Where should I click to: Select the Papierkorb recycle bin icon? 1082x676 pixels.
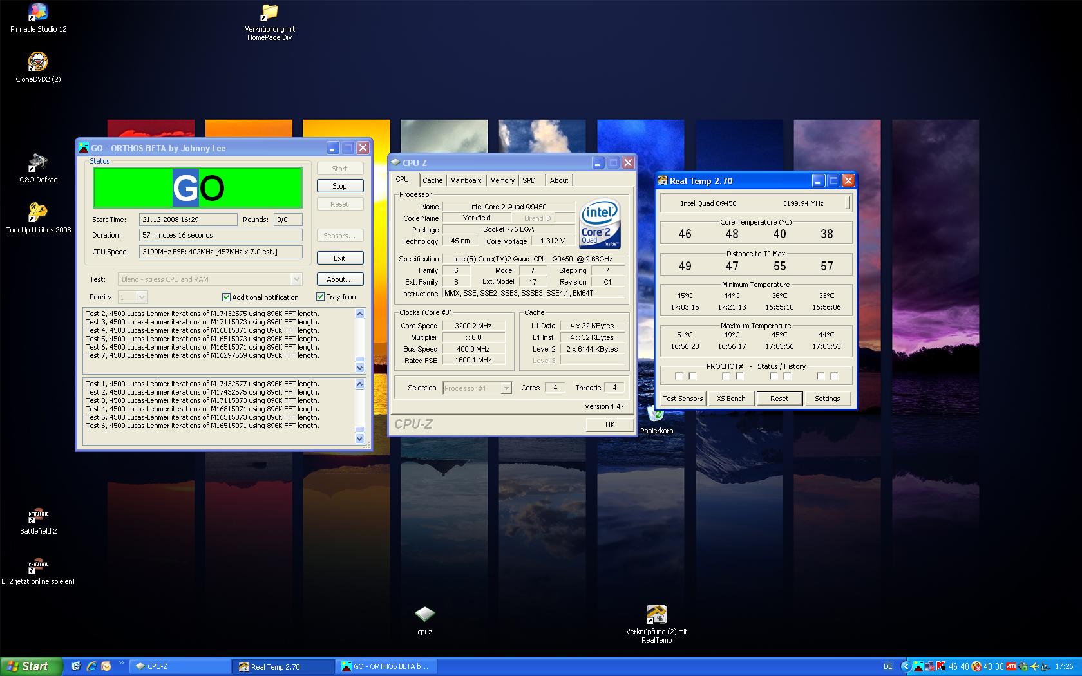656,420
